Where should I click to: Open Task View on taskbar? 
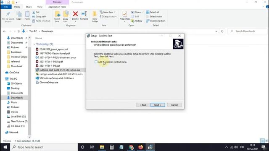tap(92, 147)
